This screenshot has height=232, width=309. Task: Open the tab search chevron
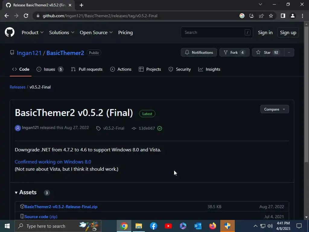(260, 4)
